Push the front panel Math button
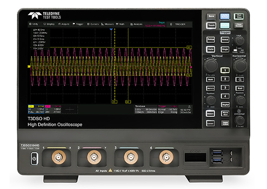Viewport: 267px width, 189px height. 211,79
